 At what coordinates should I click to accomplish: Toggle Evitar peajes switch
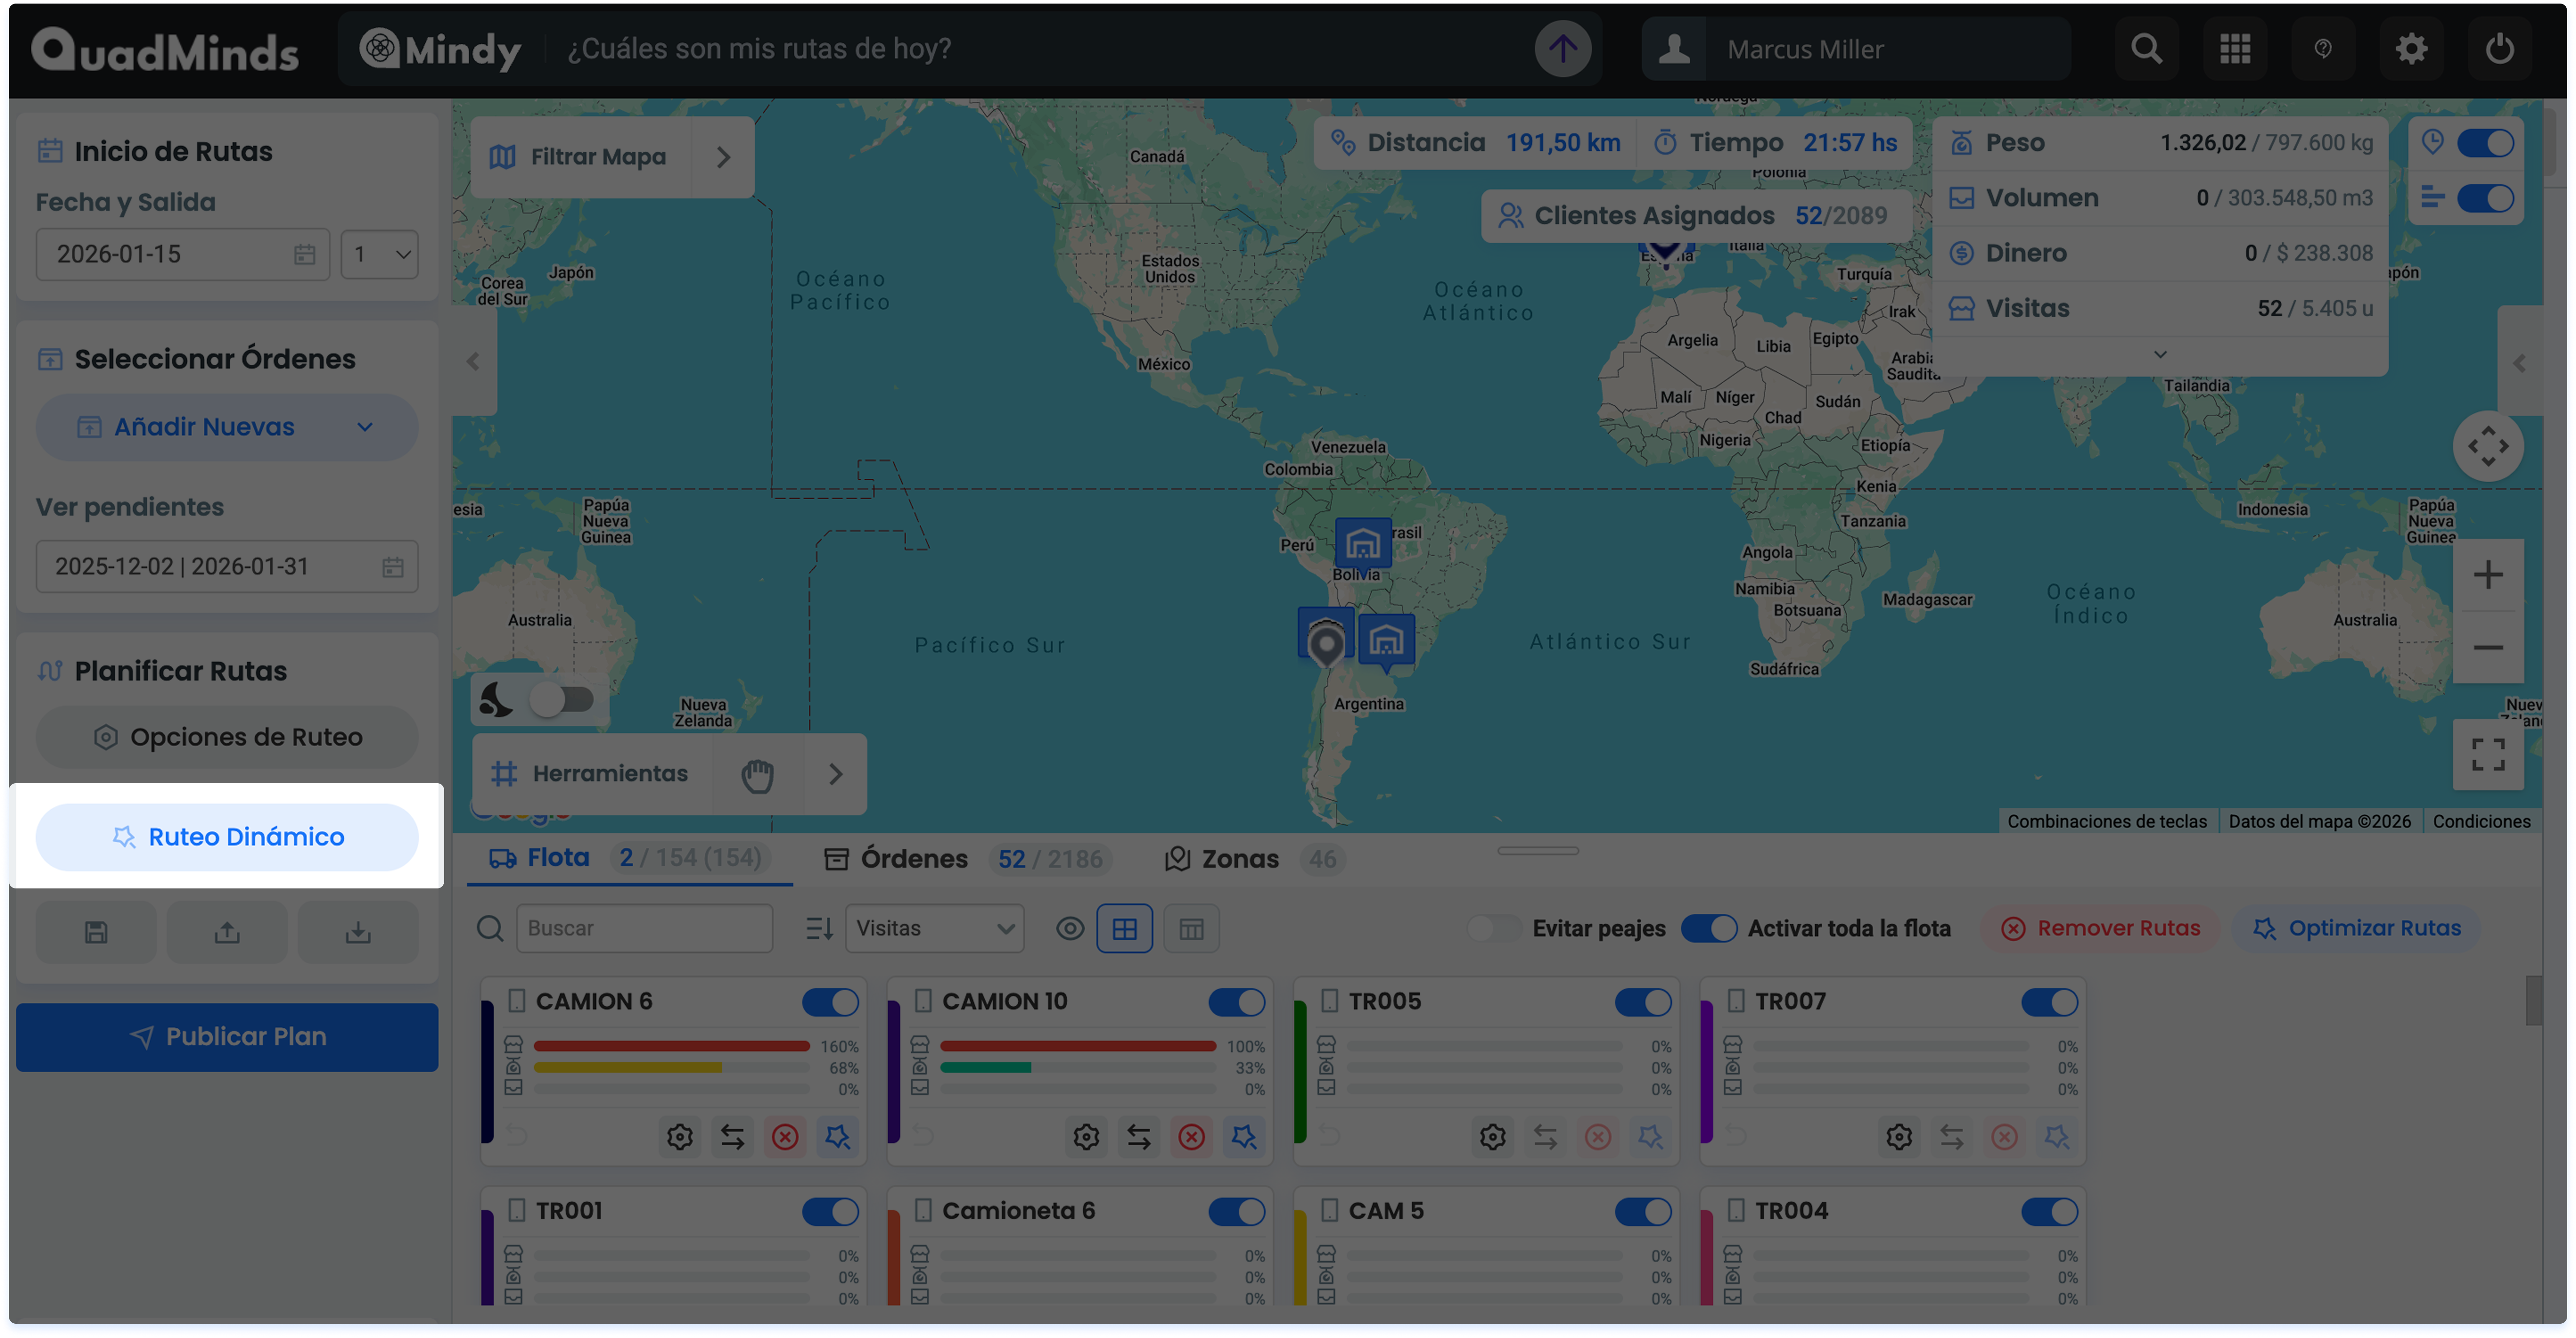click(1494, 929)
